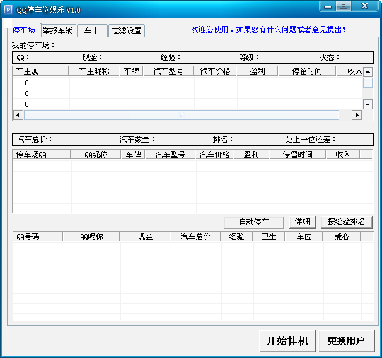
Task: Click the 按经验排名 button
Action: coord(347,222)
